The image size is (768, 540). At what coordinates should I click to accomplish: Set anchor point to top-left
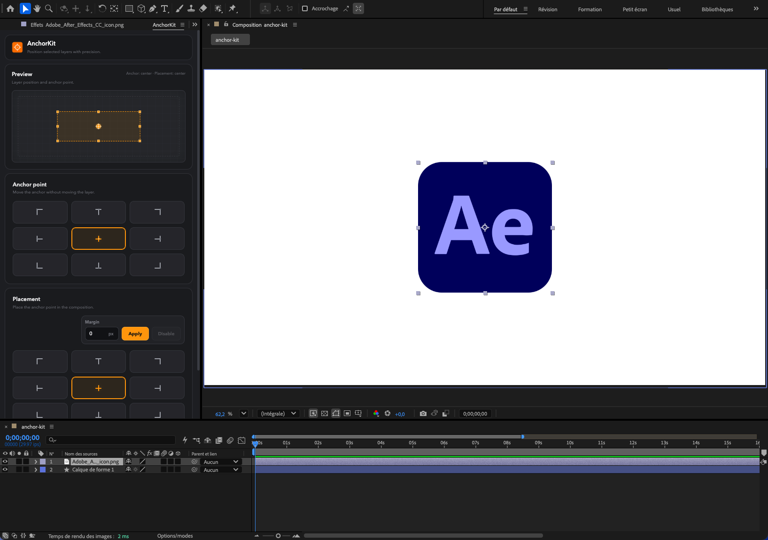click(40, 212)
